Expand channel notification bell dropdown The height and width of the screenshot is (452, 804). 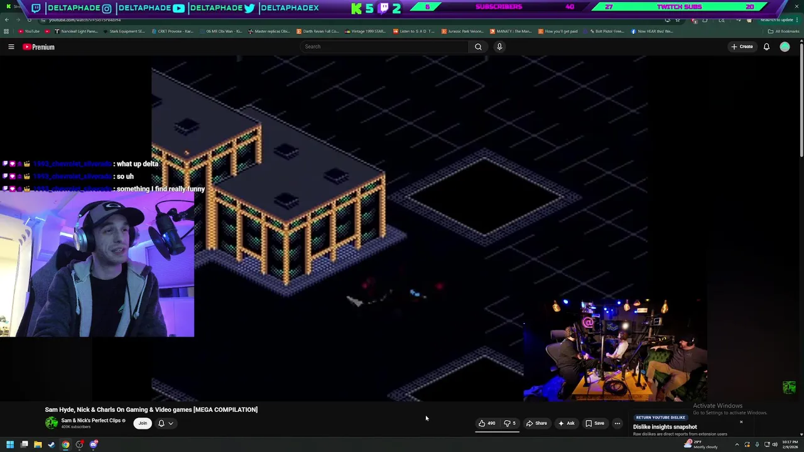(x=165, y=423)
